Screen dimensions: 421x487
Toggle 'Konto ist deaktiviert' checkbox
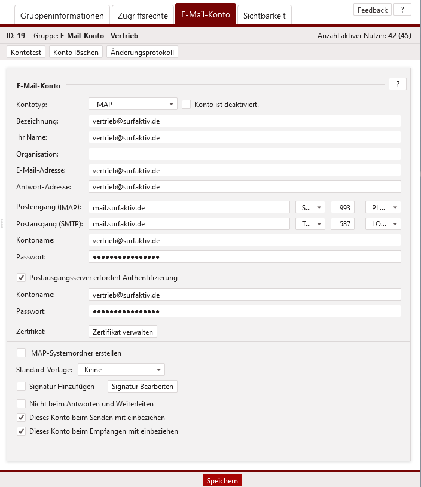187,104
